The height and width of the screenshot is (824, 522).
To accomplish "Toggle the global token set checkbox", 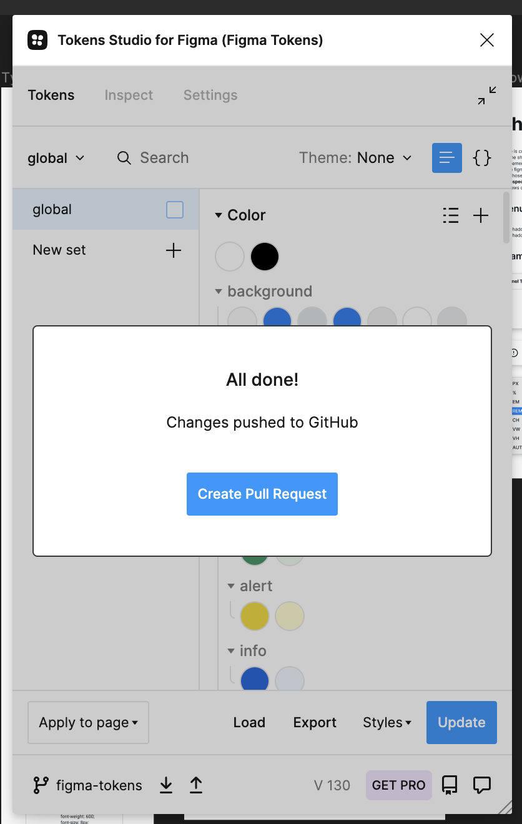I will click(175, 210).
